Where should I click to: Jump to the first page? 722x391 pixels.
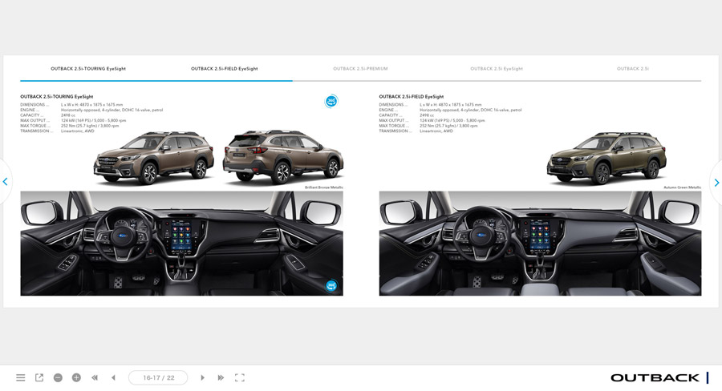tap(95, 377)
